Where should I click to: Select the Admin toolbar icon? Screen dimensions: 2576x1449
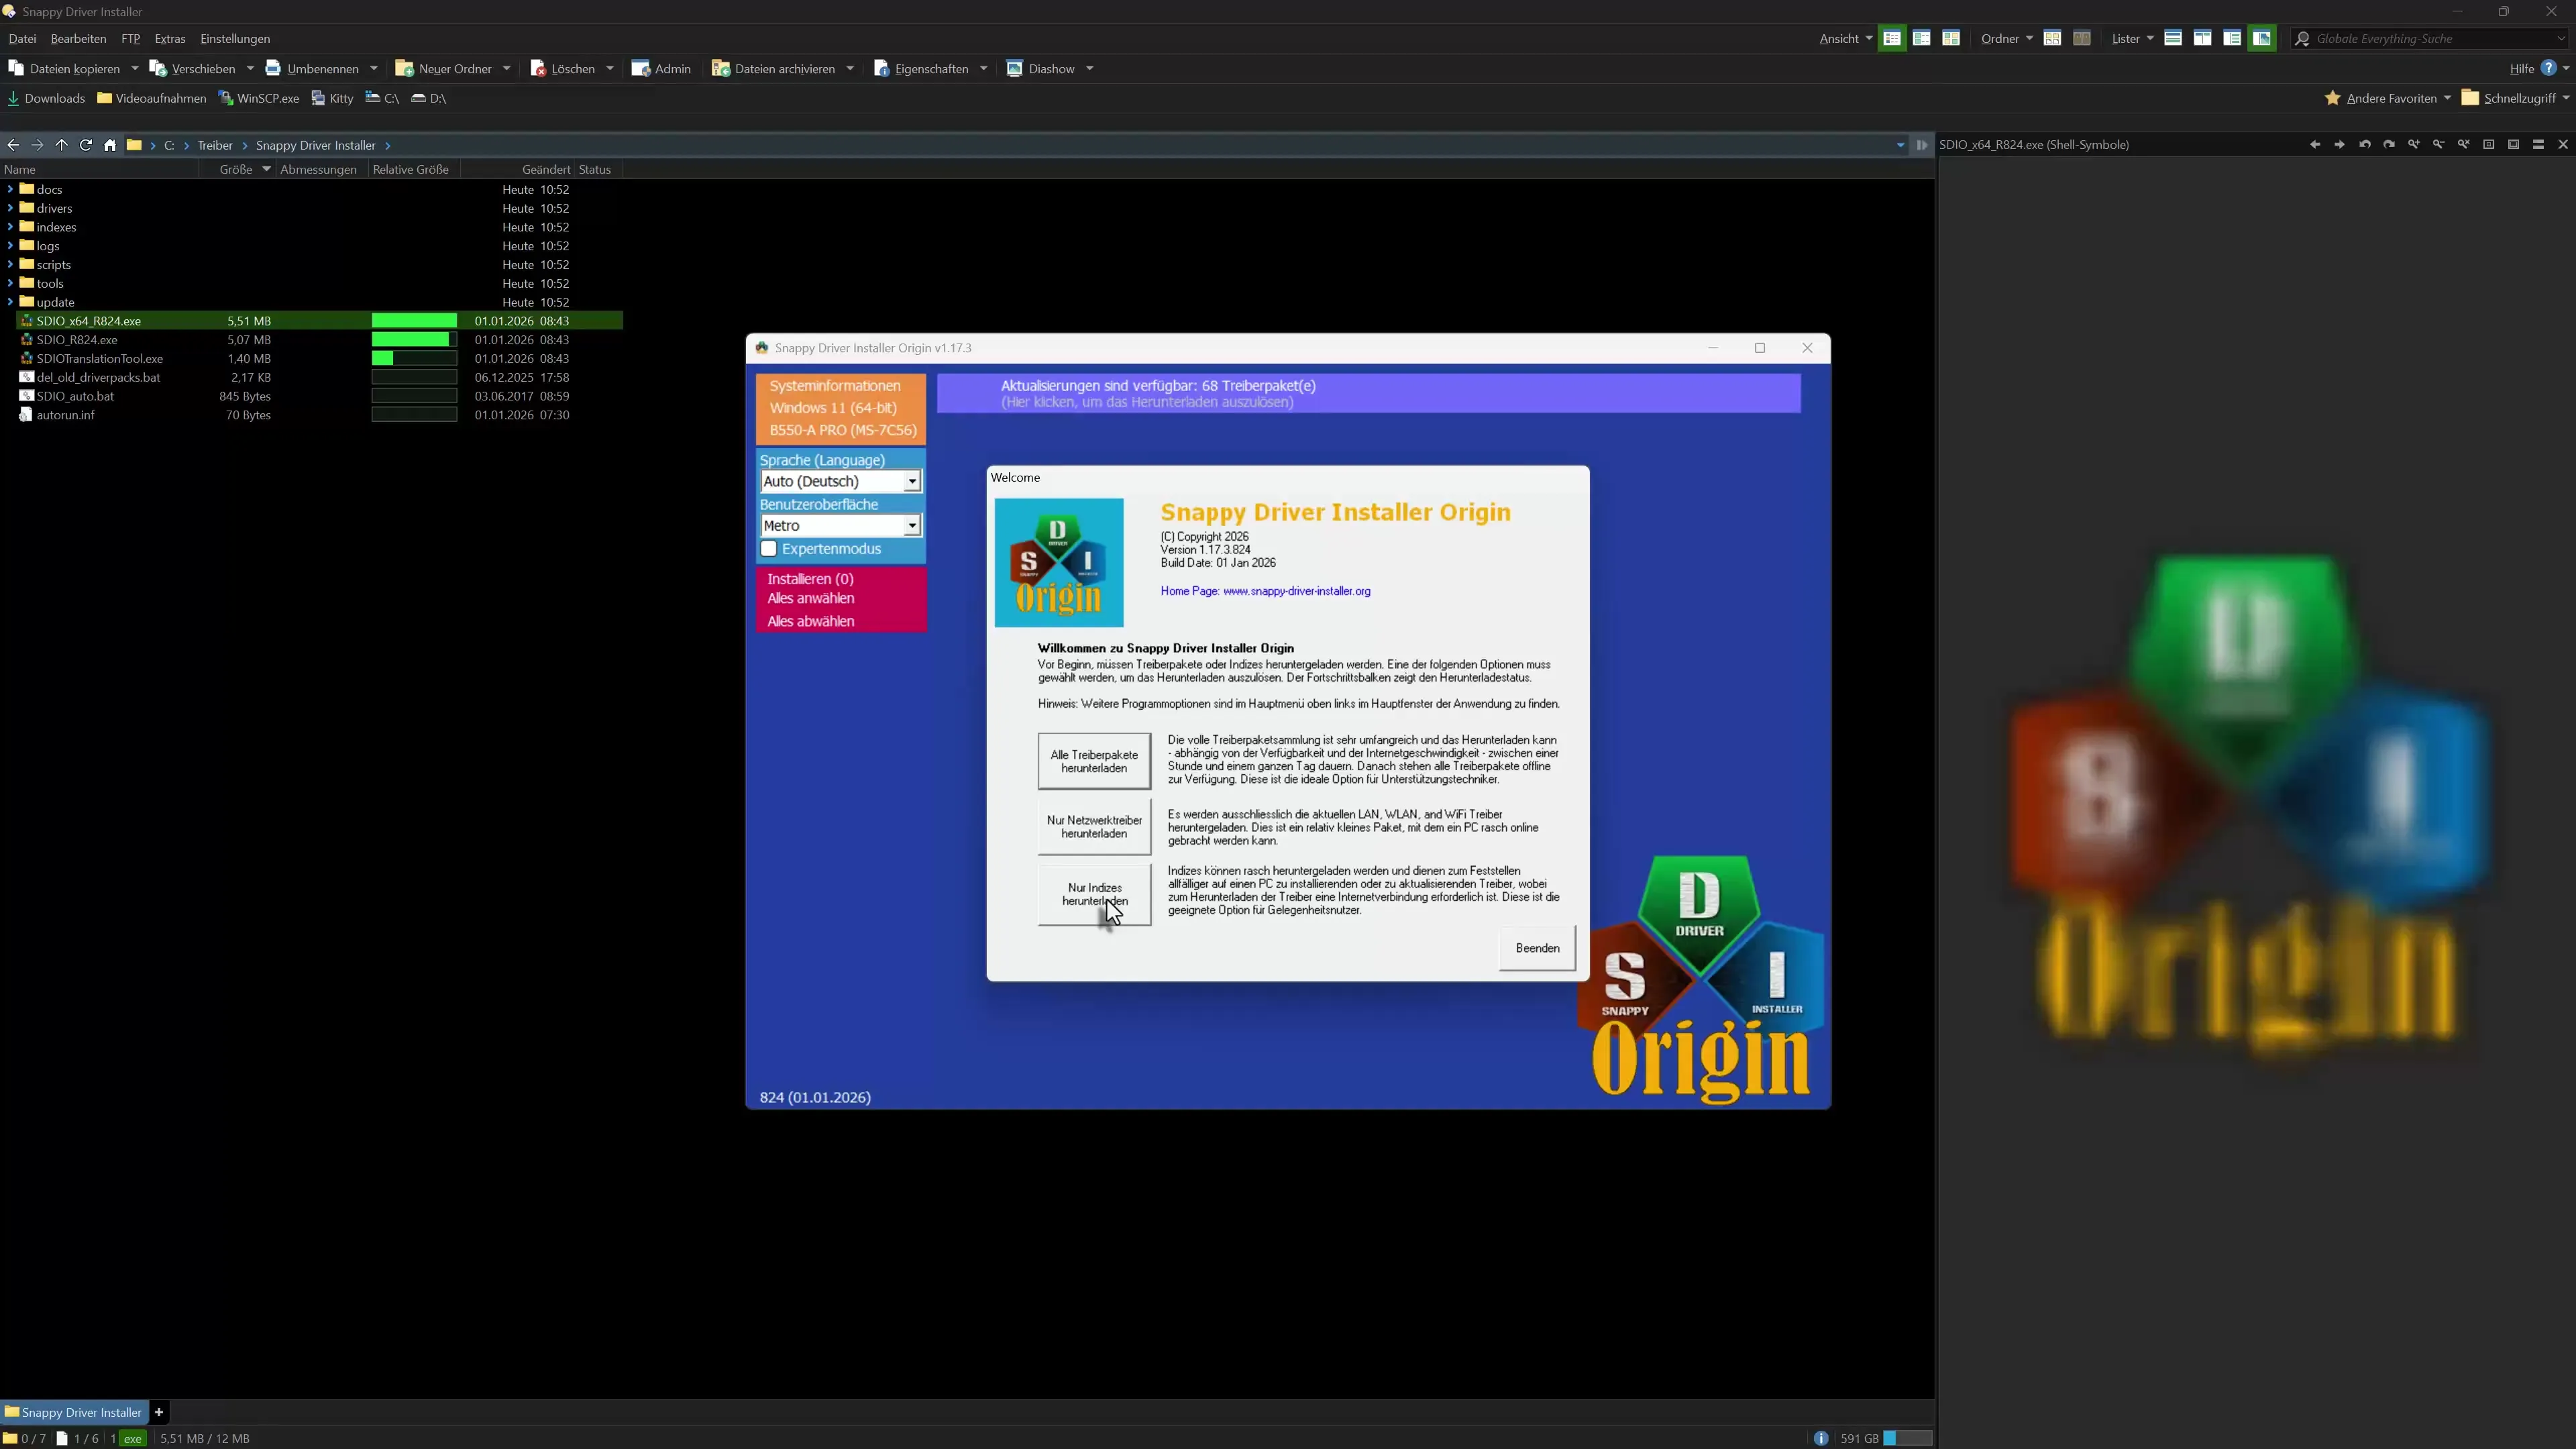point(661,68)
